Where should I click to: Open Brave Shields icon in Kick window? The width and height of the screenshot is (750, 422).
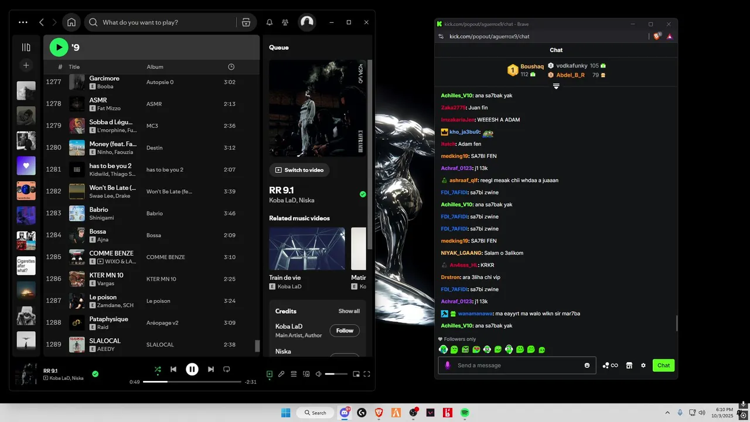coord(657,36)
